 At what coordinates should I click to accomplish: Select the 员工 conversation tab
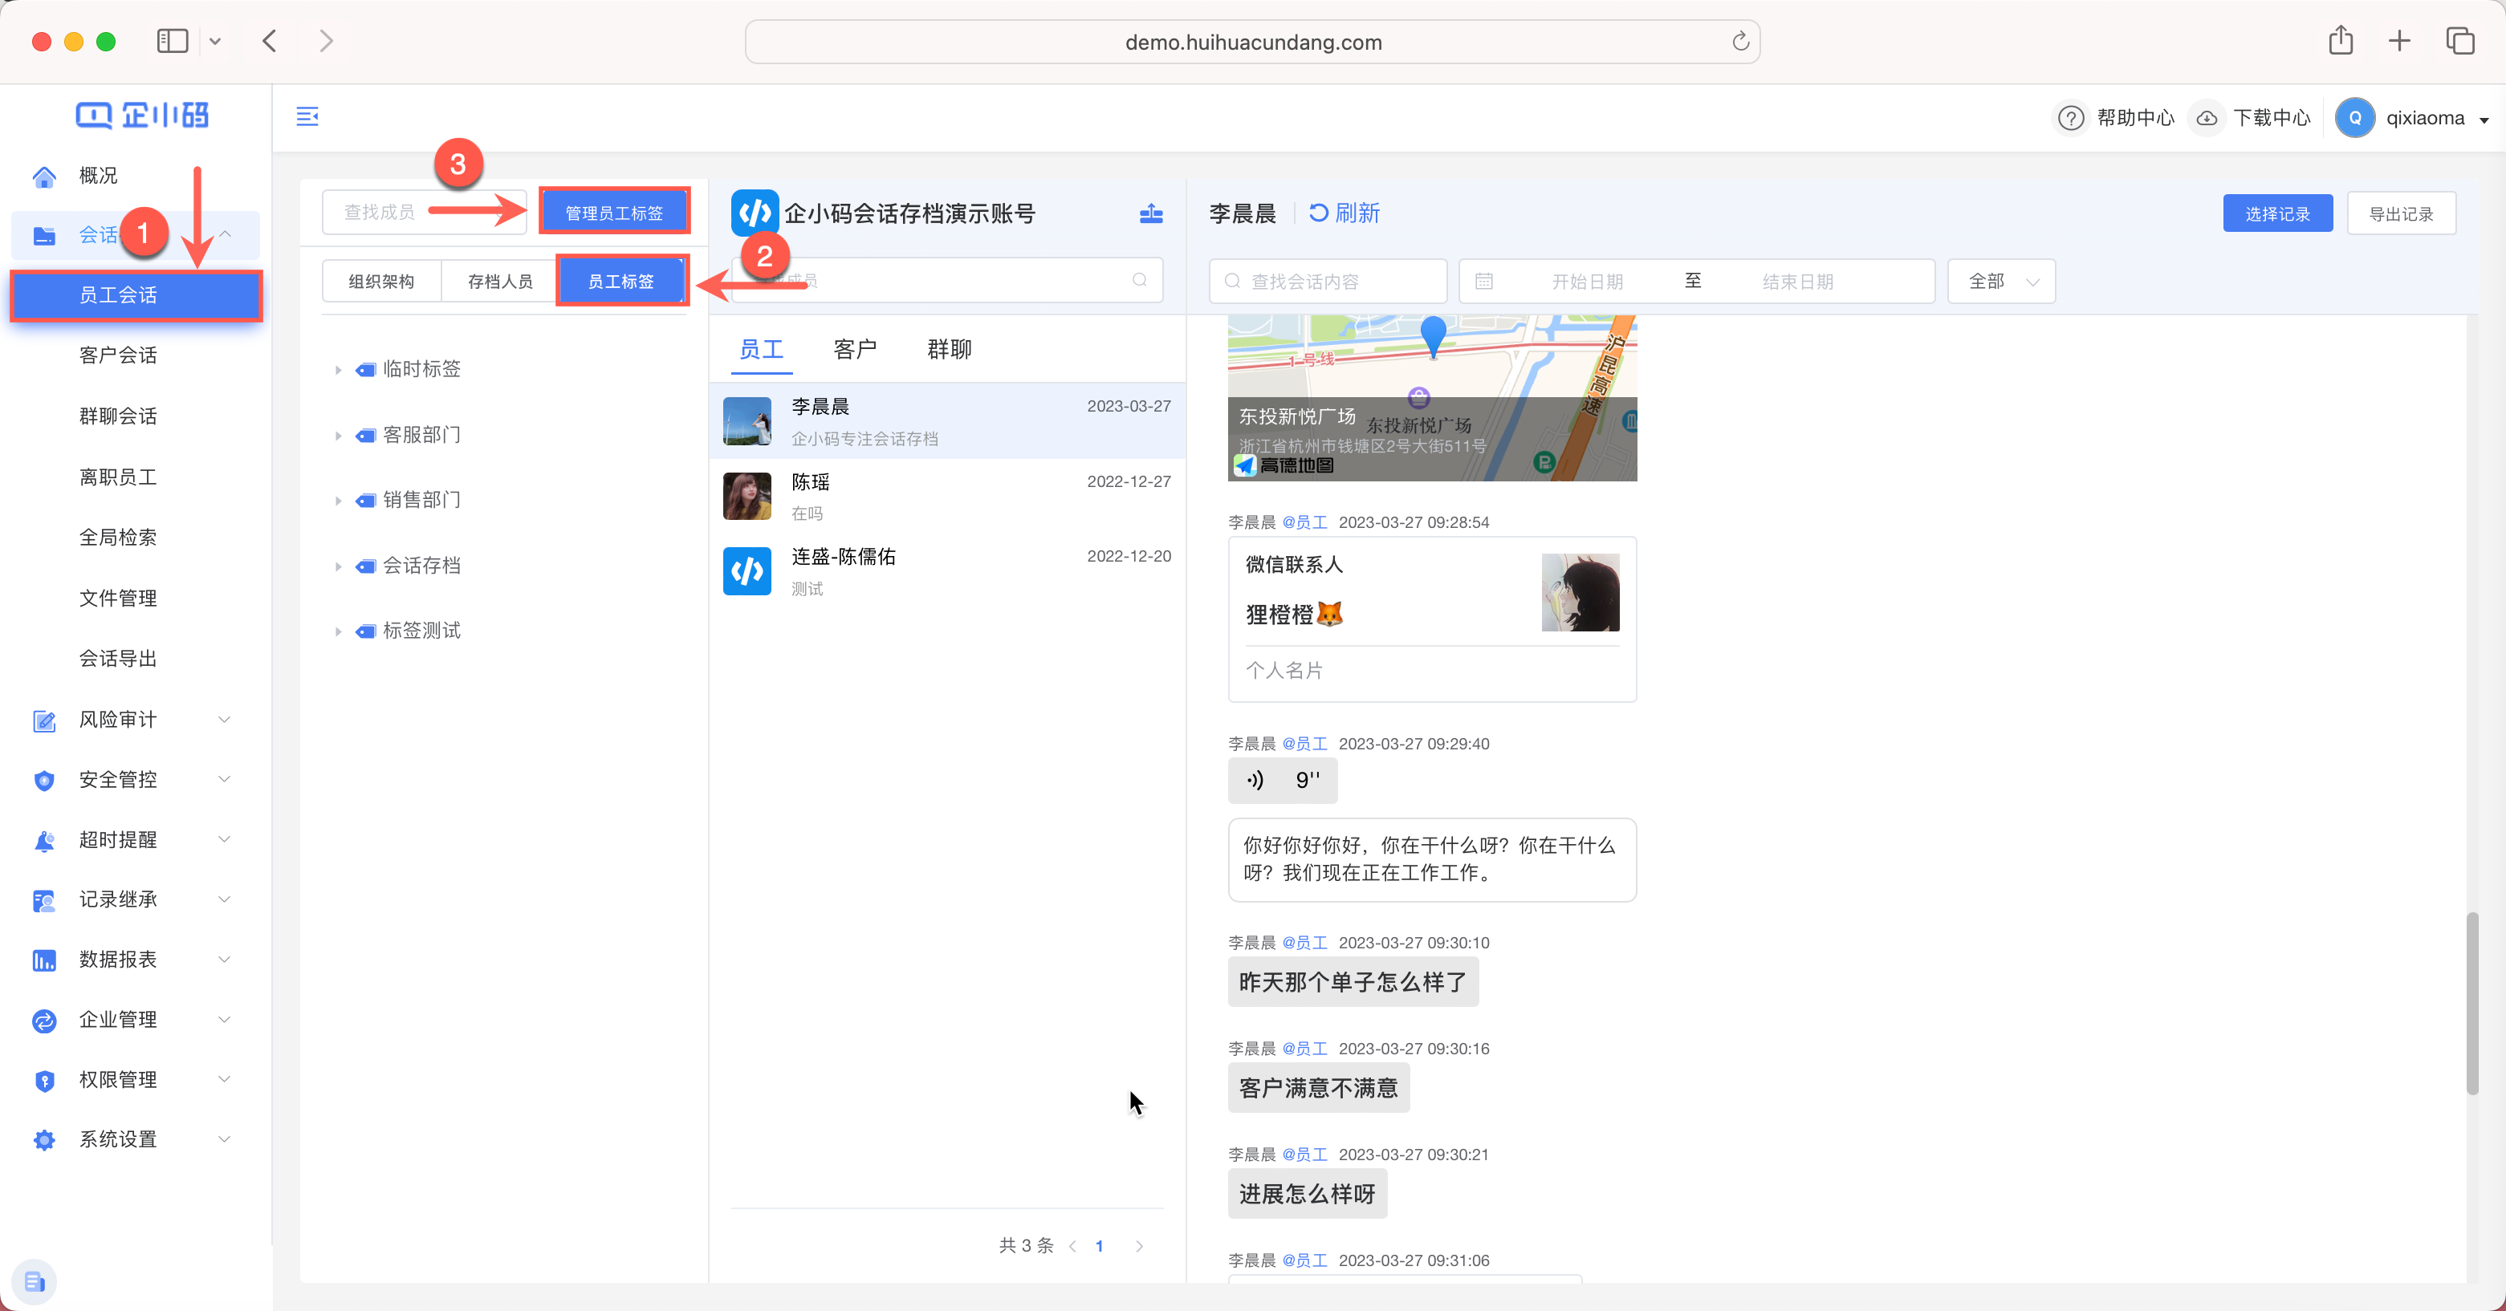click(762, 349)
